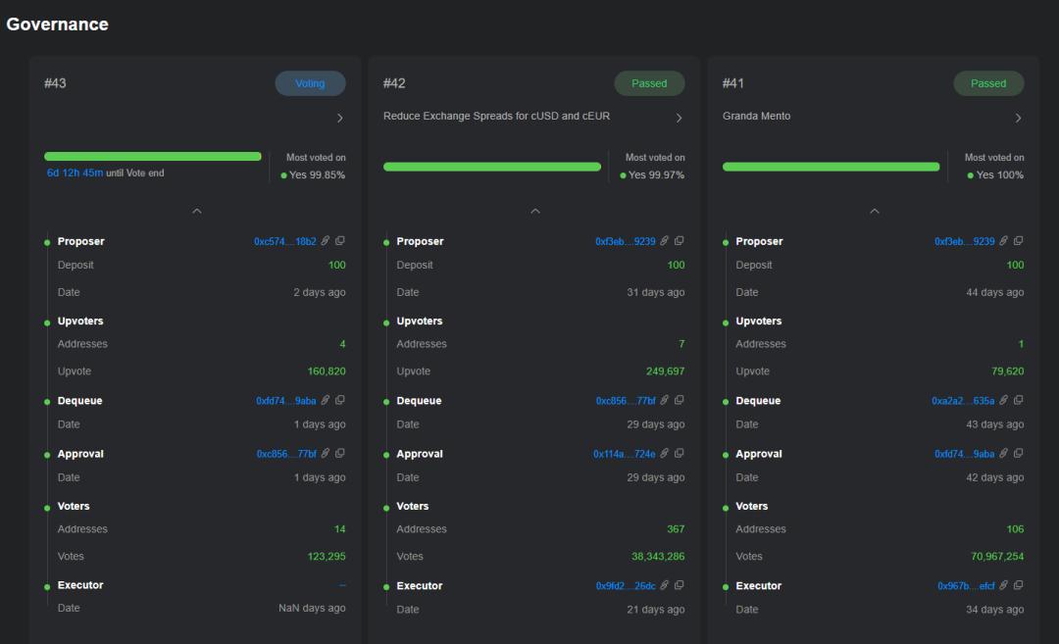Open link icon next to 0x967b...efcf executor
This screenshot has width=1059, height=644.
click(1004, 585)
